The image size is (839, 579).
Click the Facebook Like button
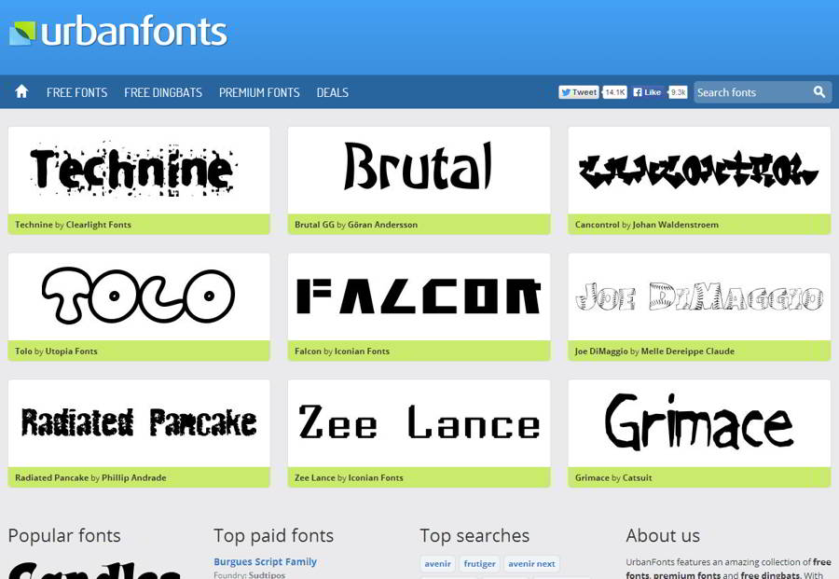tap(648, 92)
